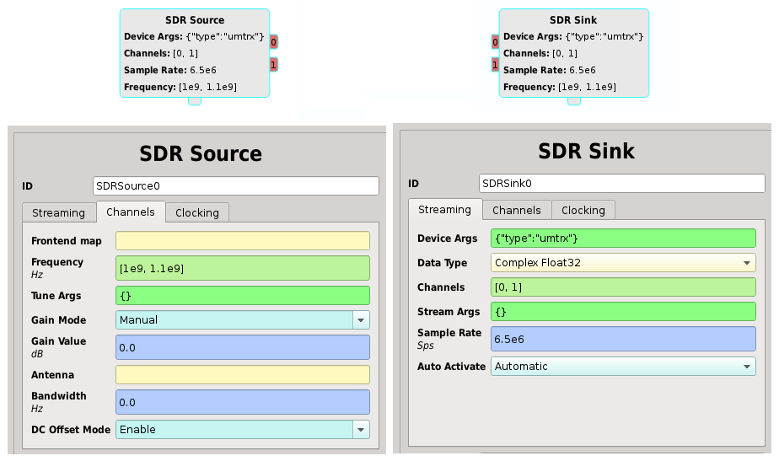Click the Gain Value dB input field

tap(242, 347)
